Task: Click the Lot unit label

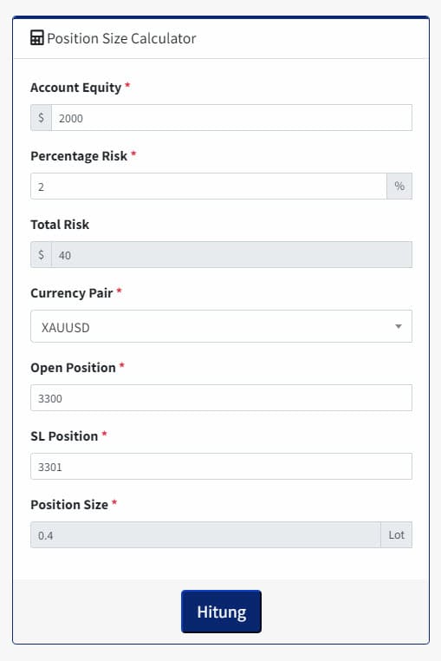Action: [396, 535]
